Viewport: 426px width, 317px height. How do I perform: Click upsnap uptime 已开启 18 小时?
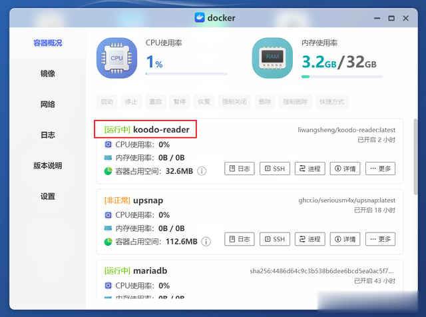375,210
